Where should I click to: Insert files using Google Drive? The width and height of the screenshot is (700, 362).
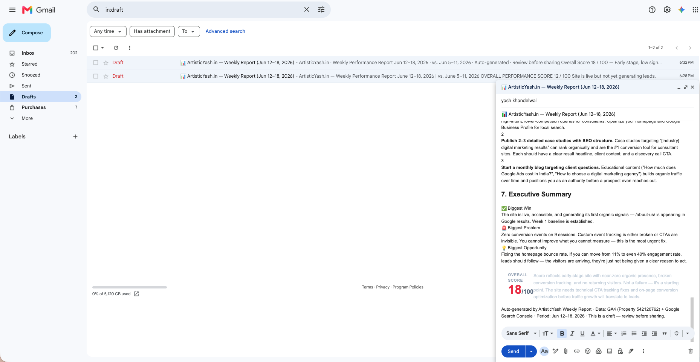(599, 351)
